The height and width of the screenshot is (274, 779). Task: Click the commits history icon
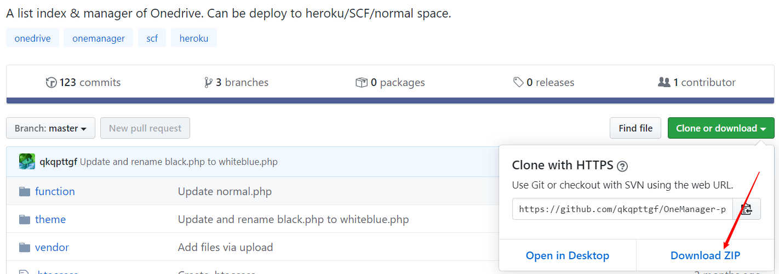[51, 83]
